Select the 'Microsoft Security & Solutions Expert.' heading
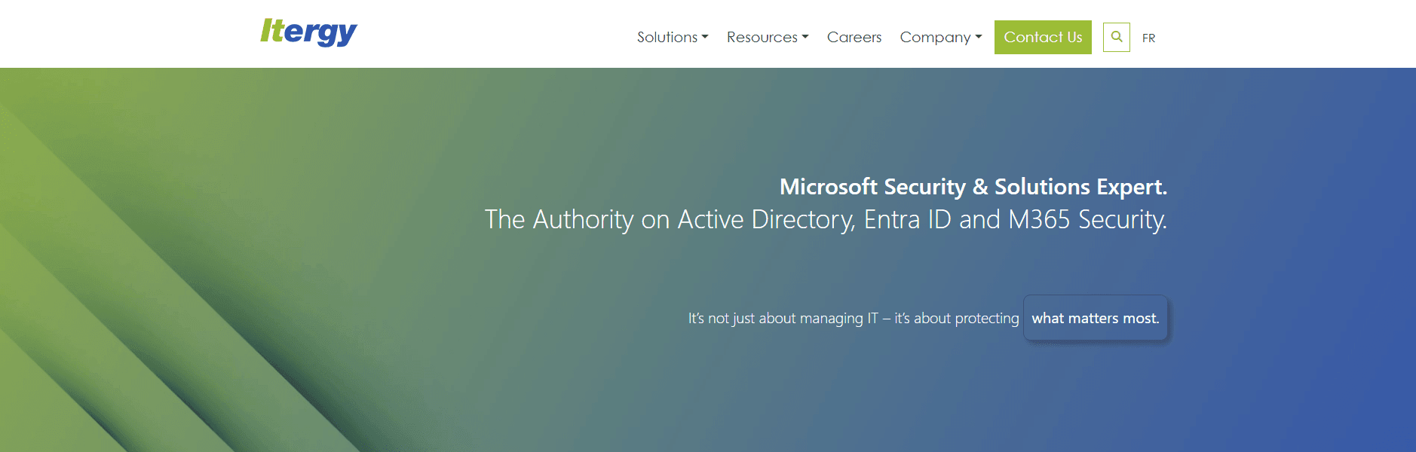The width and height of the screenshot is (1416, 452). tap(973, 186)
